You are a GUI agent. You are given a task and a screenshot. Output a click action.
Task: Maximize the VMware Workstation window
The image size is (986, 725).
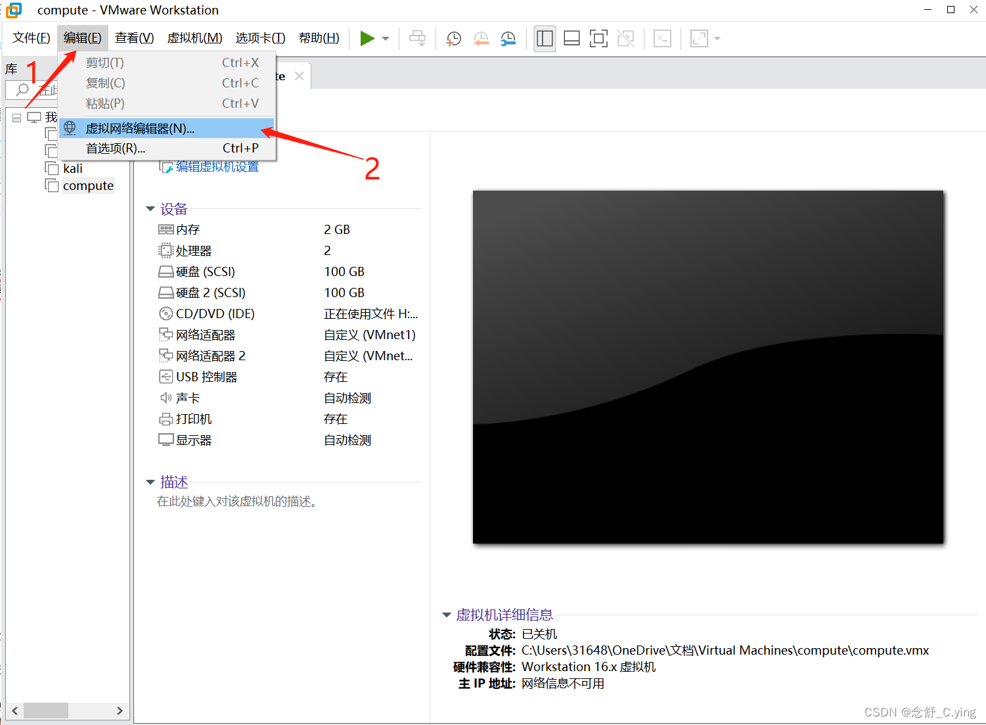click(x=951, y=9)
